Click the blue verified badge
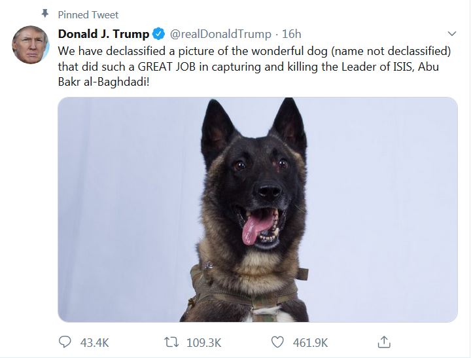 [x=158, y=33]
